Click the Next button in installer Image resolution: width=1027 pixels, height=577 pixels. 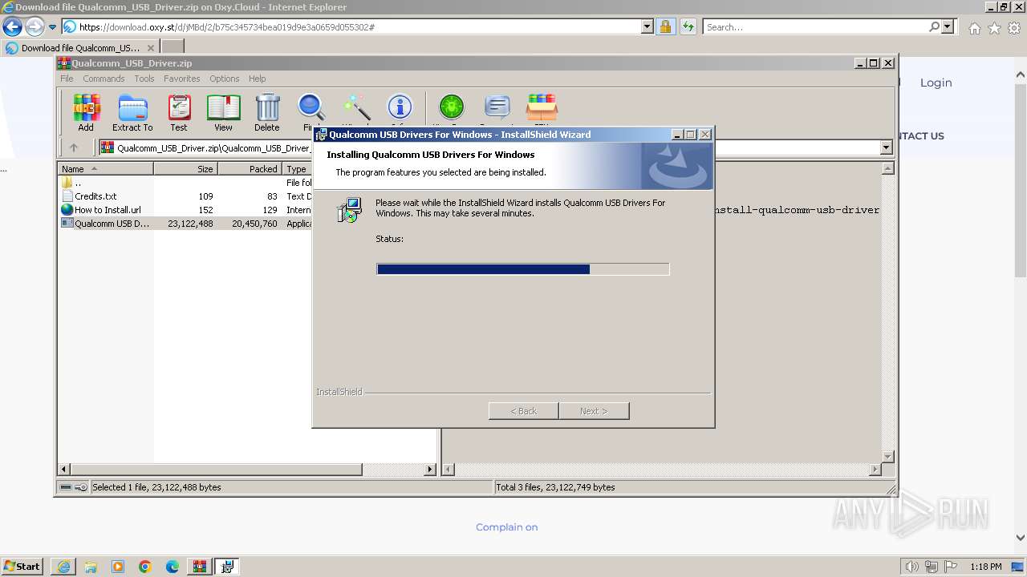point(594,411)
